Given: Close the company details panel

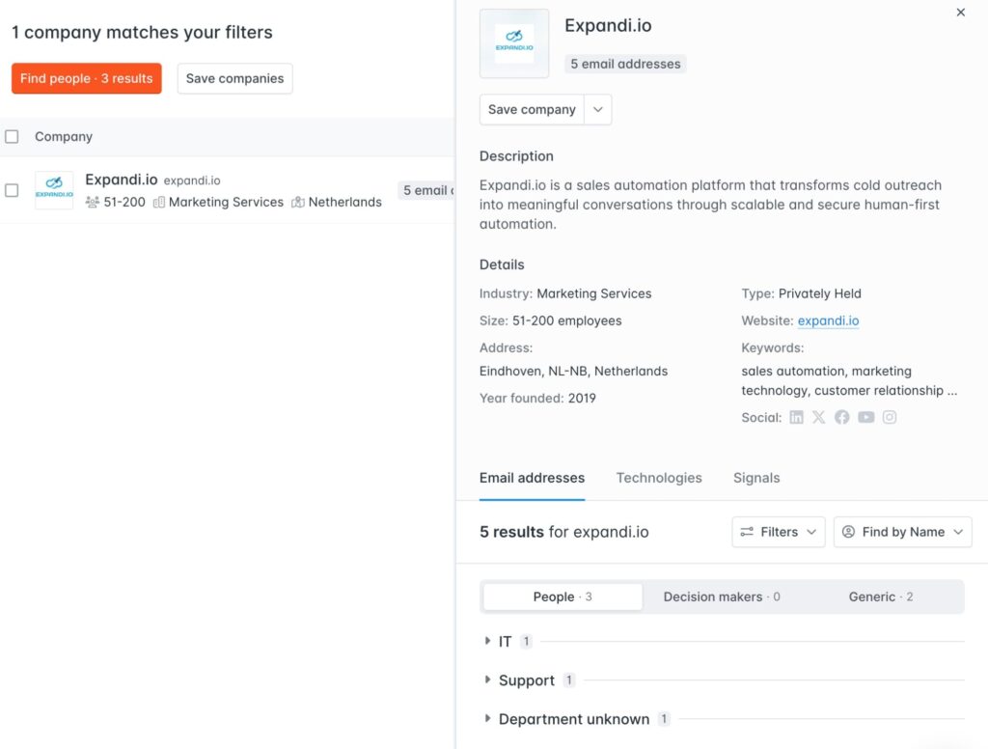Looking at the screenshot, I should tap(960, 13).
